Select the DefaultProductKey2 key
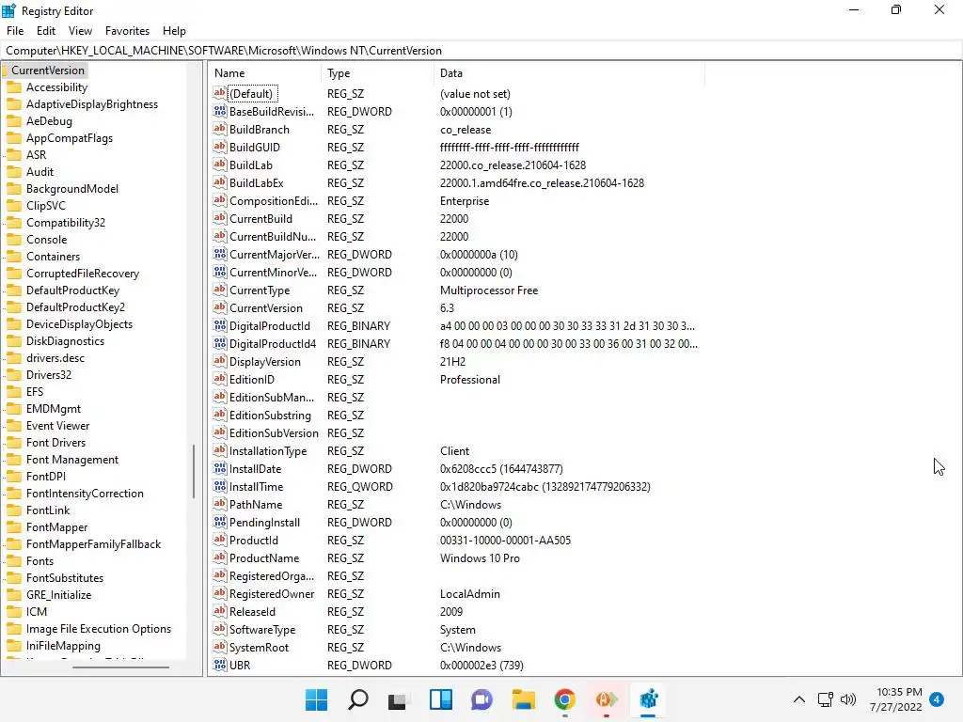The width and height of the screenshot is (963, 722). [75, 307]
